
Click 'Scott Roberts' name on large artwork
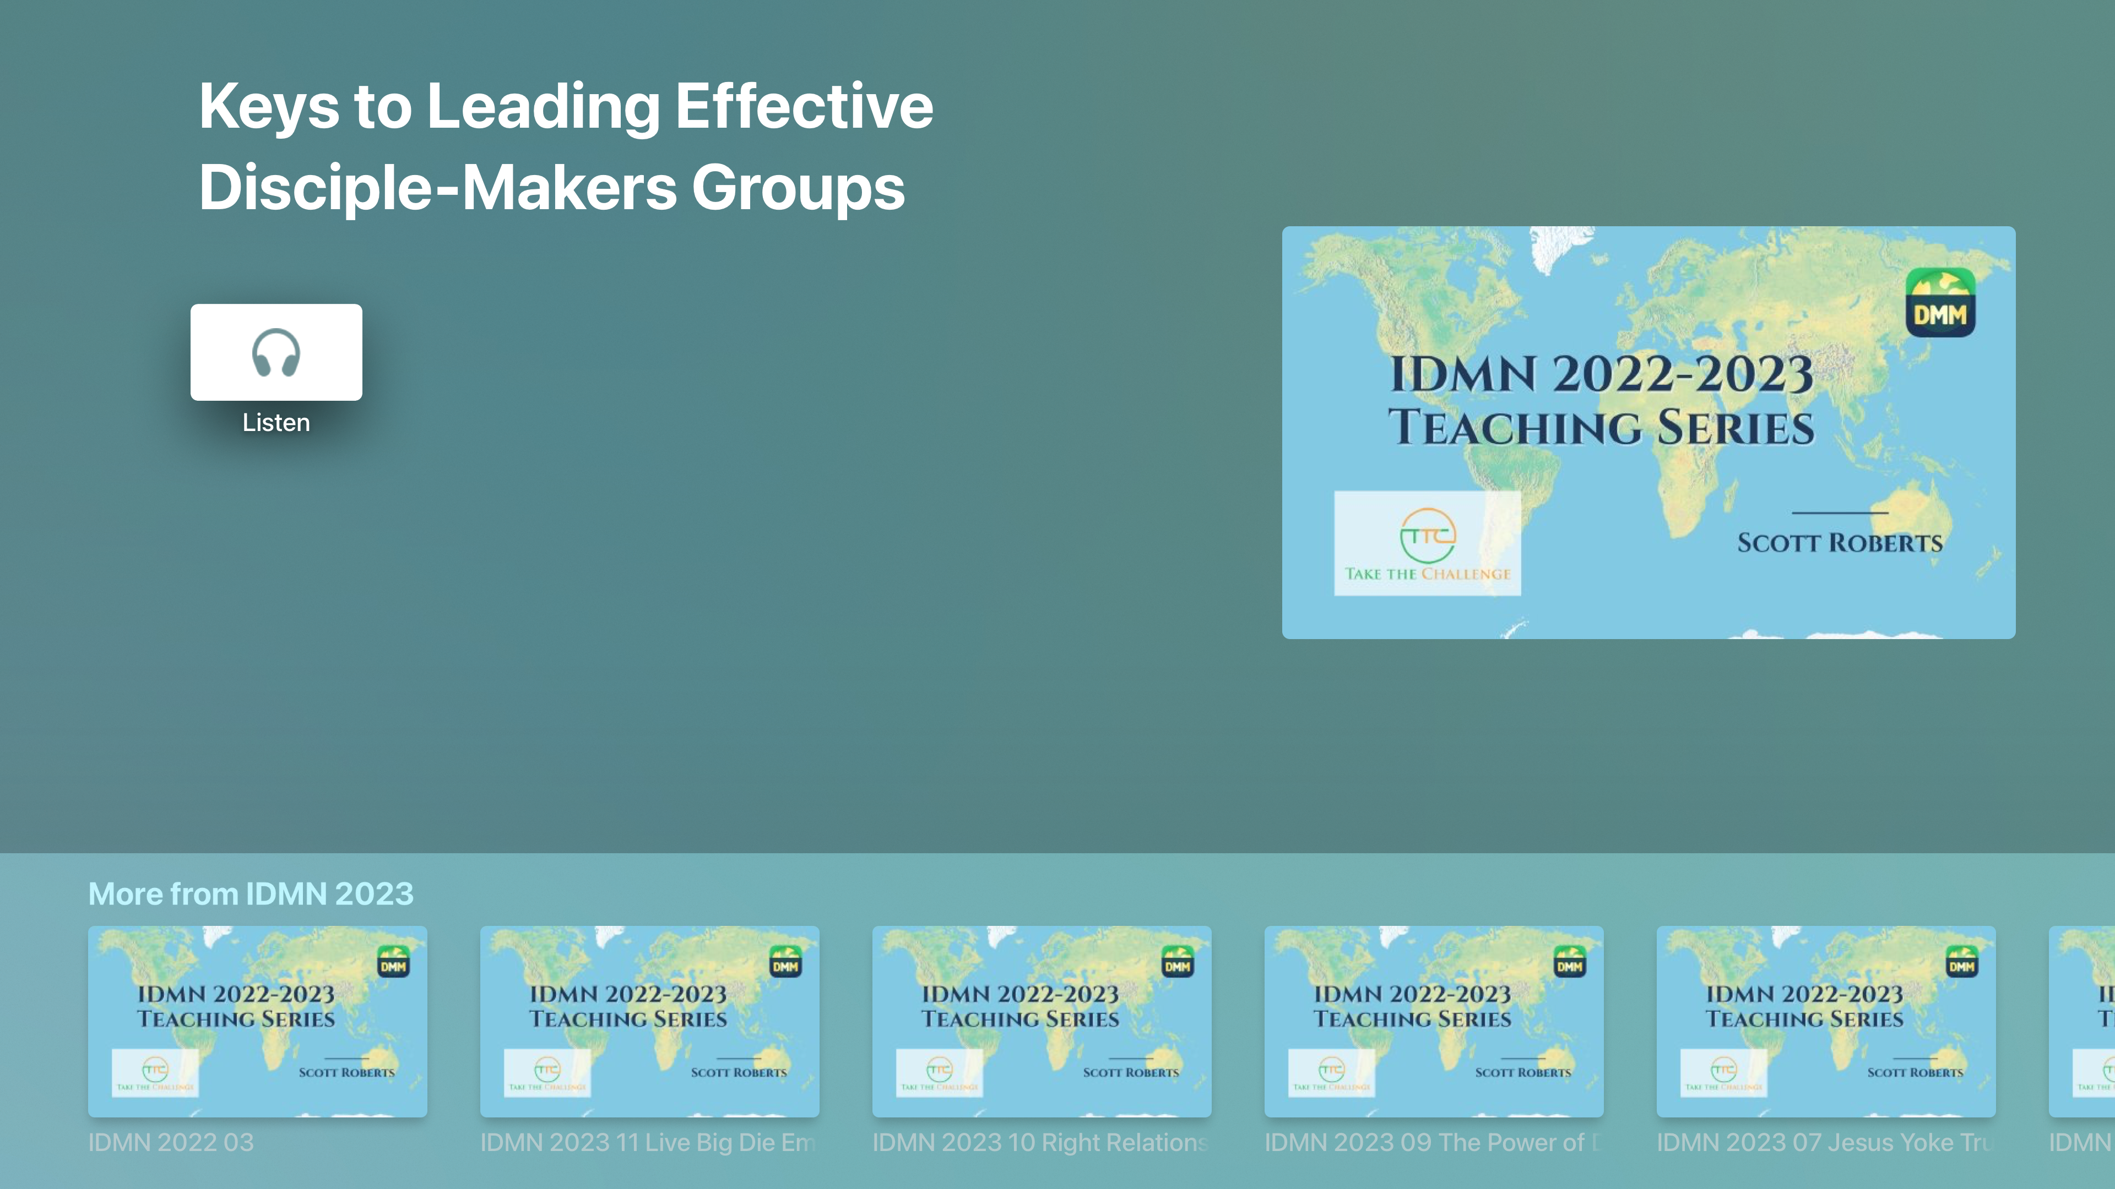pos(1840,543)
